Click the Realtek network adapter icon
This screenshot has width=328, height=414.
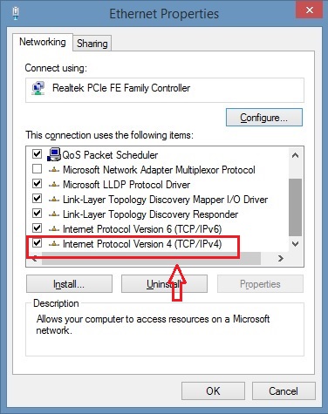pyautogui.click(x=38, y=88)
